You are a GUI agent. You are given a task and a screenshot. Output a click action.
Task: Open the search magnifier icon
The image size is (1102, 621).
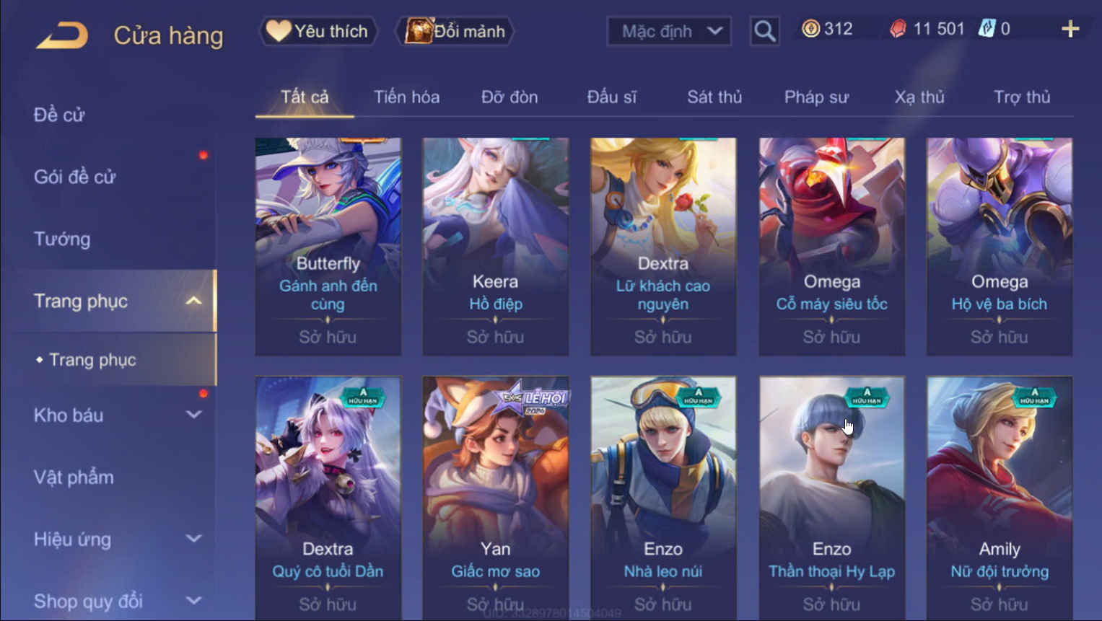[764, 31]
